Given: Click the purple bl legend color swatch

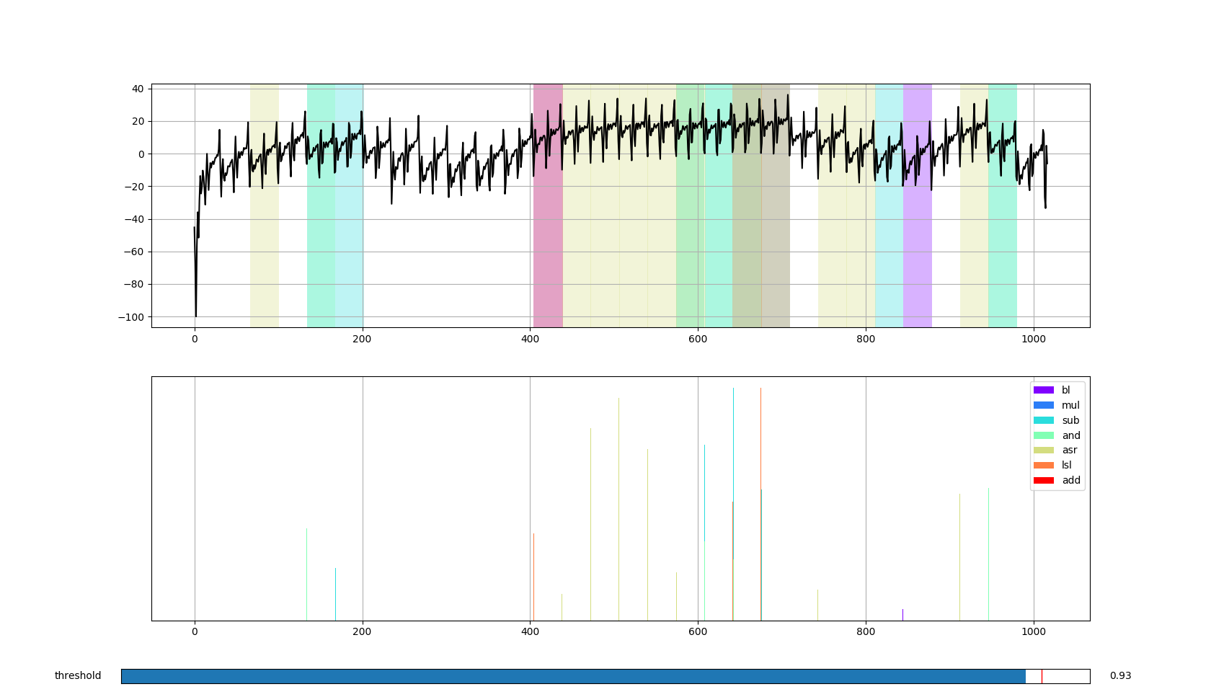Looking at the screenshot, I should tap(1044, 390).
